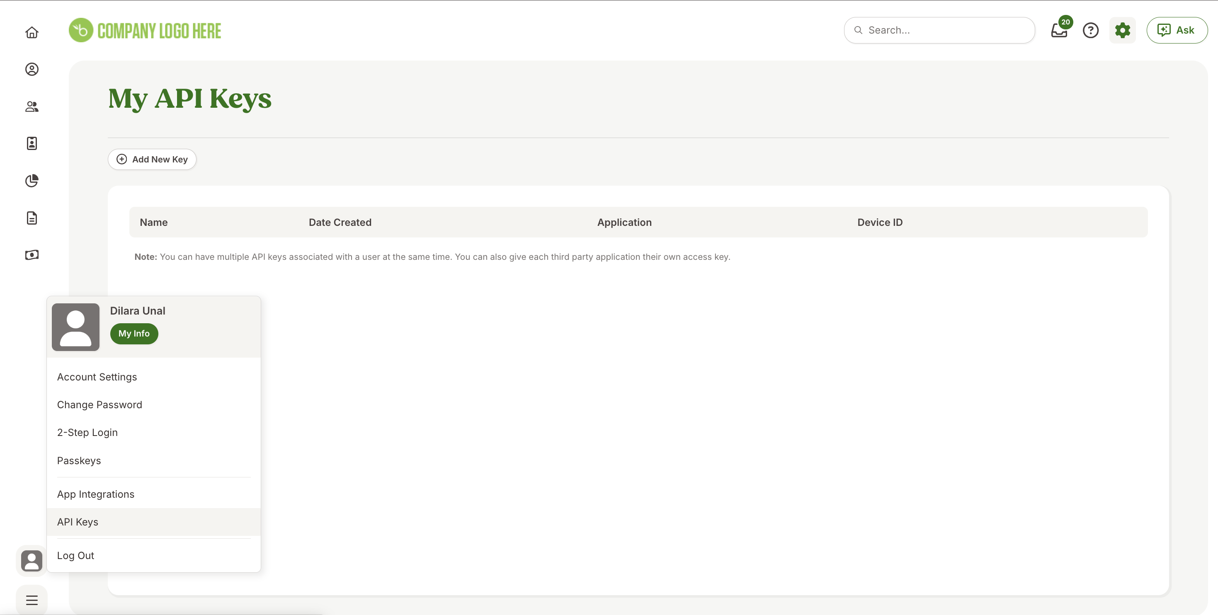Open the Reports pie chart icon

32,181
